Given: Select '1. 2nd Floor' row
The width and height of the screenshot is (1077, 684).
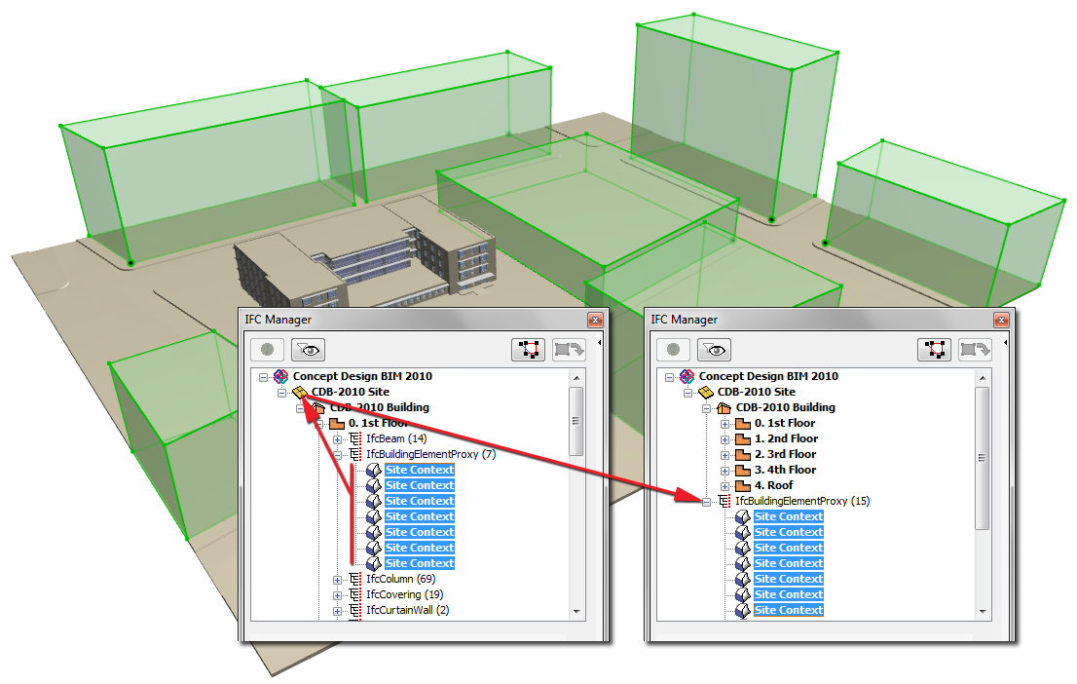Looking at the screenshot, I should click(x=787, y=438).
